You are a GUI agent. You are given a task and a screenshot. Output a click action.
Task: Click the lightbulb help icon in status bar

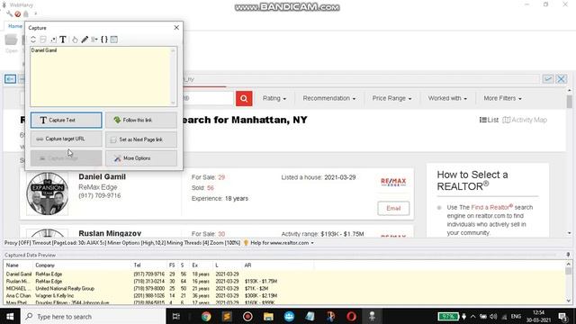pos(246,243)
